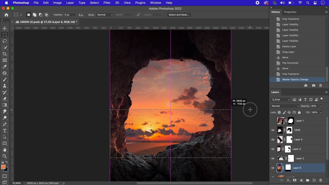Select the Zoom tool

coord(5,156)
